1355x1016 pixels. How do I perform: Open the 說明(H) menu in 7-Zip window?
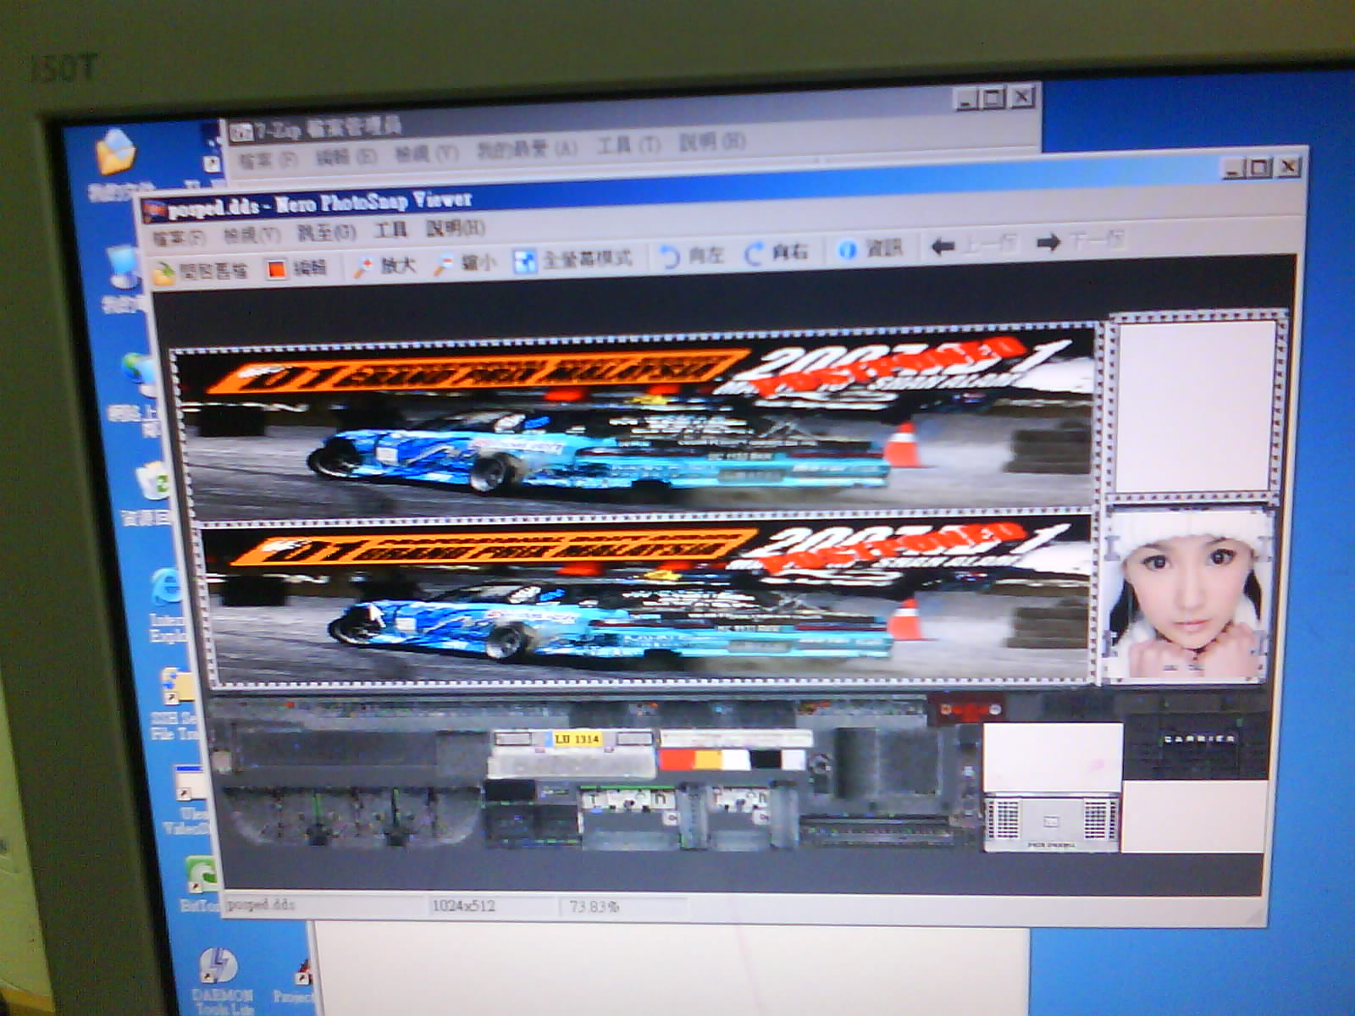point(711,141)
